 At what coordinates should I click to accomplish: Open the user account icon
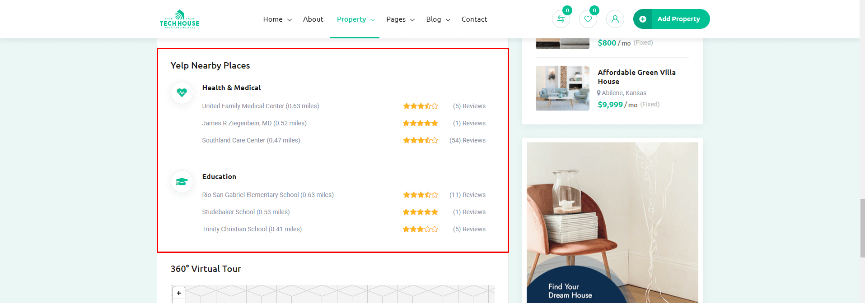coord(615,19)
